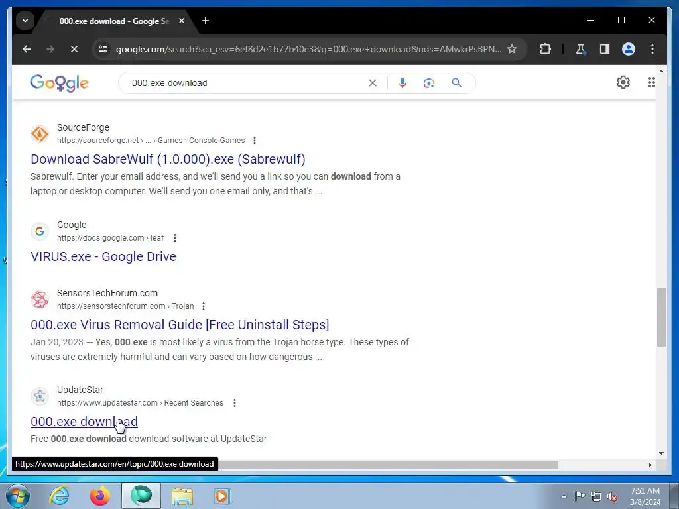This screenshot has height=509, width=679.
Task: Click the vertical scrollbar thumb
Action: (x=661, y=317)
